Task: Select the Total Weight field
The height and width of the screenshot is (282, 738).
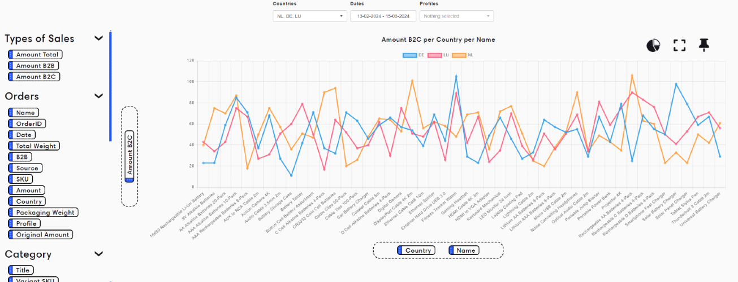Action: [34, 146]
